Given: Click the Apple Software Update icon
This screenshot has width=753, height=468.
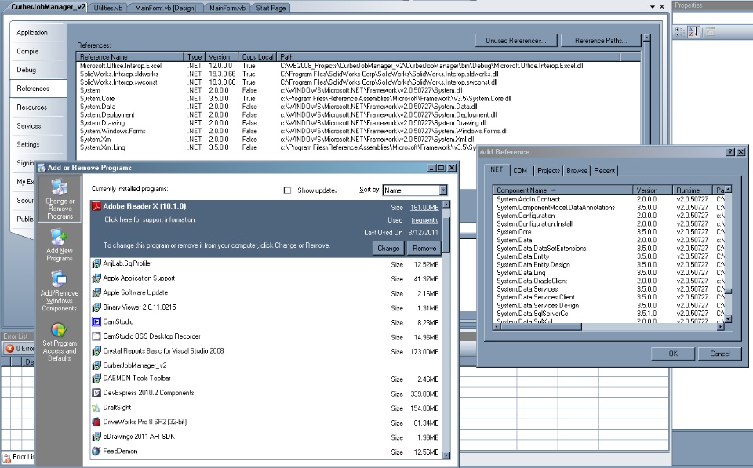Looking at the screenshot, I should pyautogui.click(x=96, y=293).
